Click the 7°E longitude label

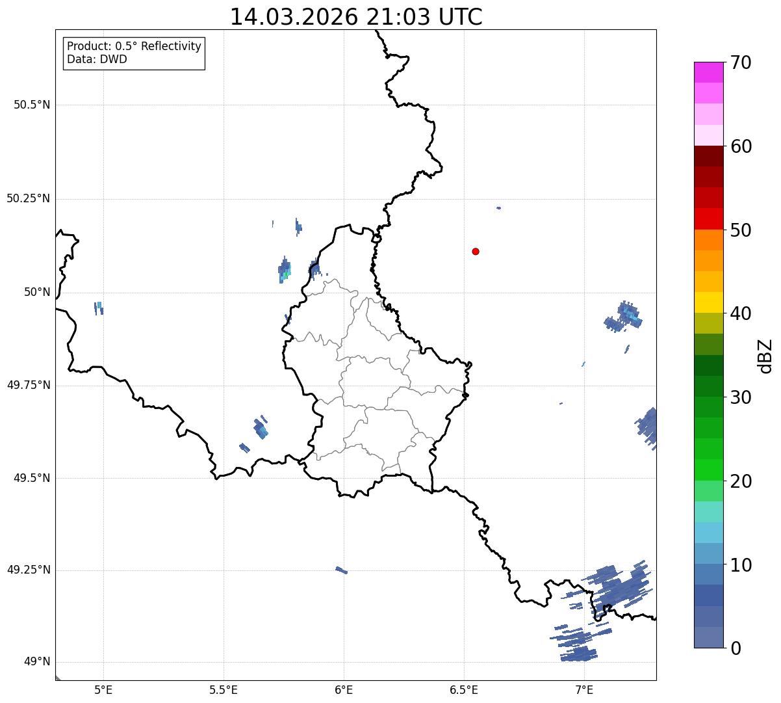(x=584, y=692)
